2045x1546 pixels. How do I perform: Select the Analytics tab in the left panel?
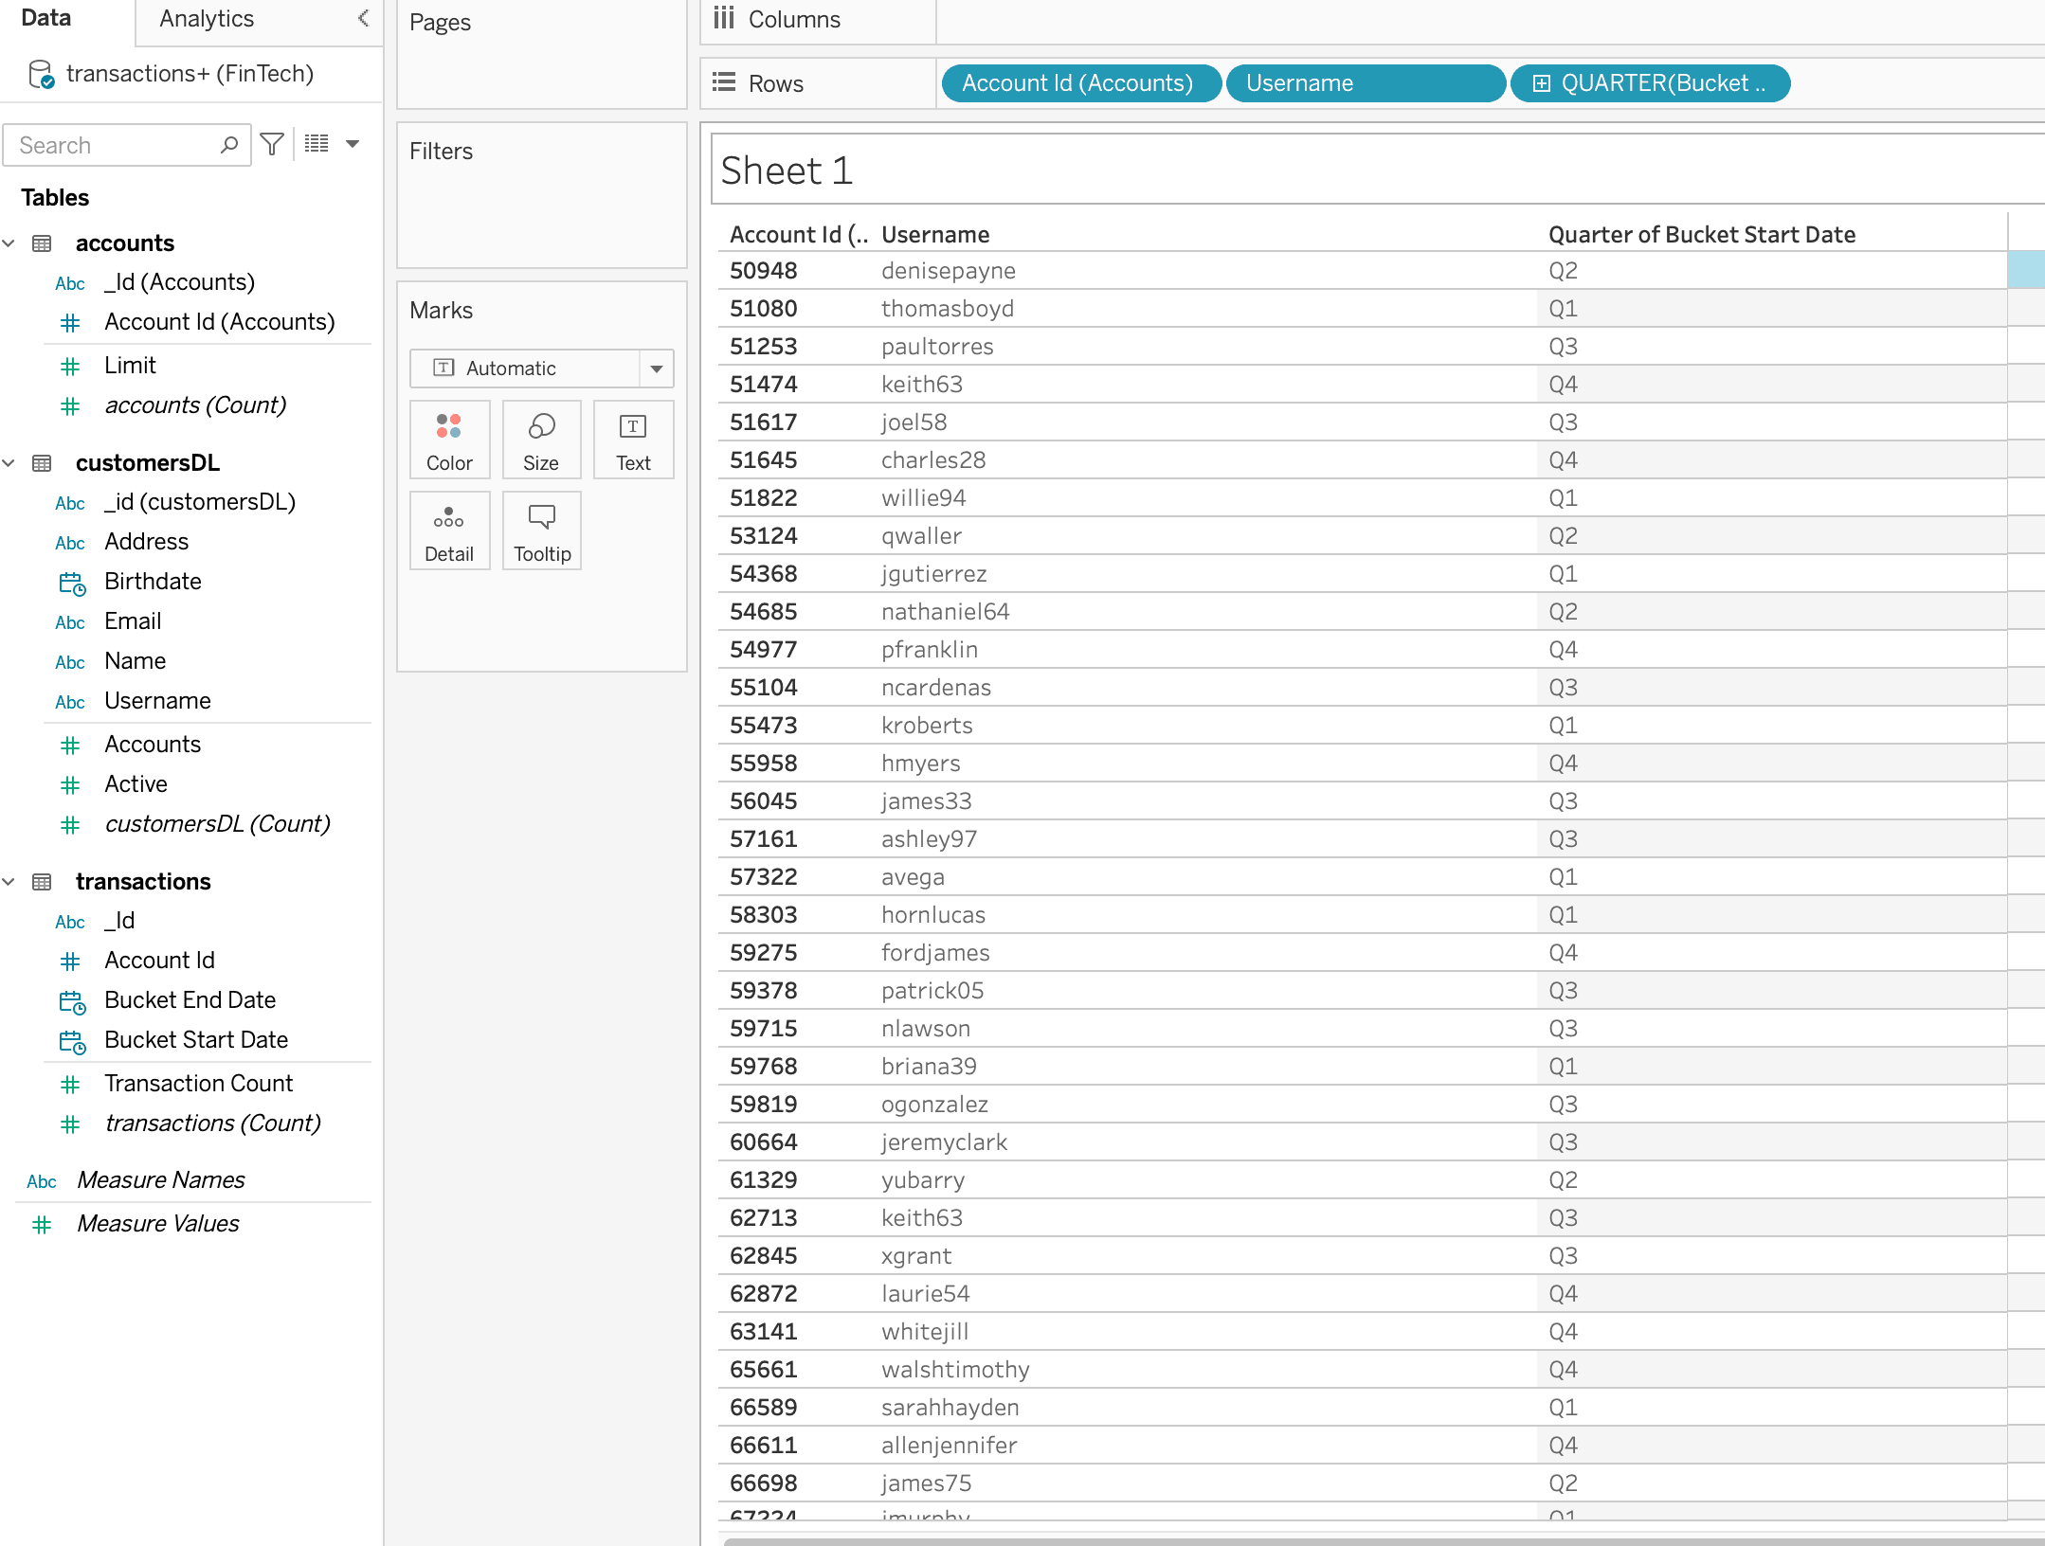(x=207, y=16)
